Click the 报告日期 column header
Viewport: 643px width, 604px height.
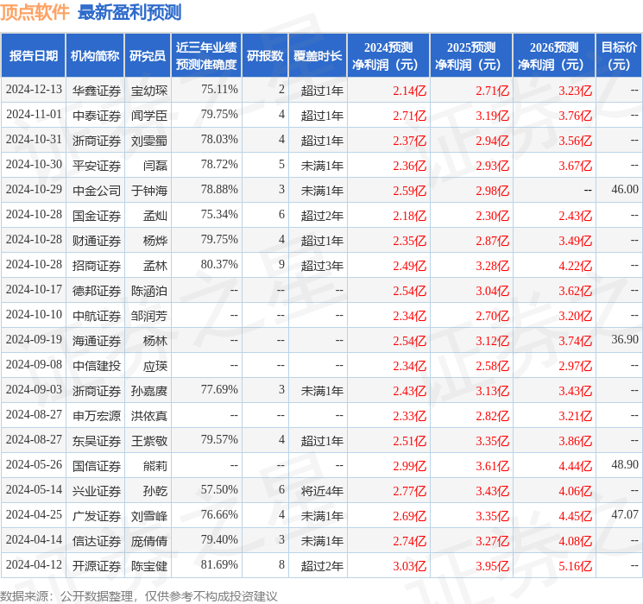coord(33,56)
